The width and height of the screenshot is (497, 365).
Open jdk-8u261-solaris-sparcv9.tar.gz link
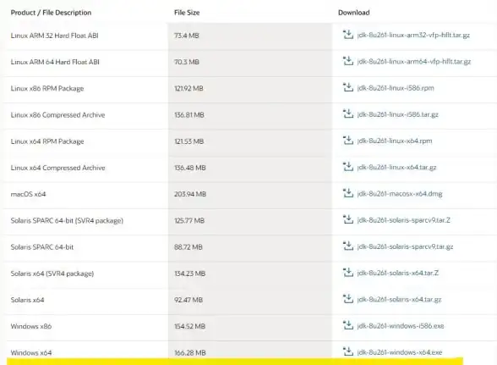click(405, 246)
